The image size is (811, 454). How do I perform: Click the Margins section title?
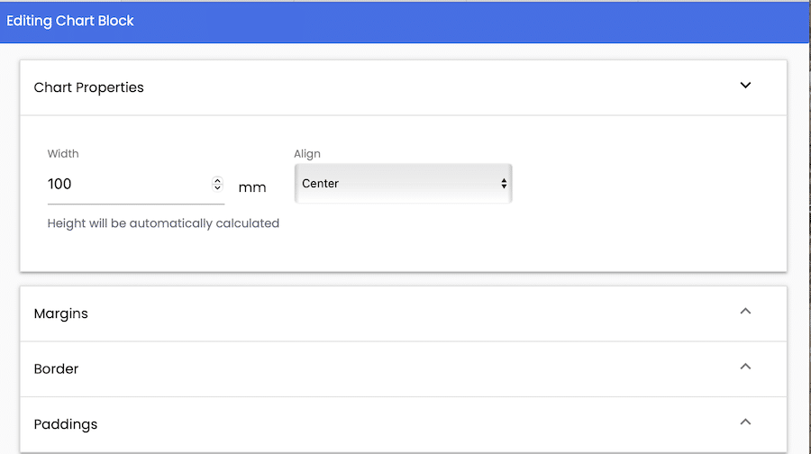[61, 313]
